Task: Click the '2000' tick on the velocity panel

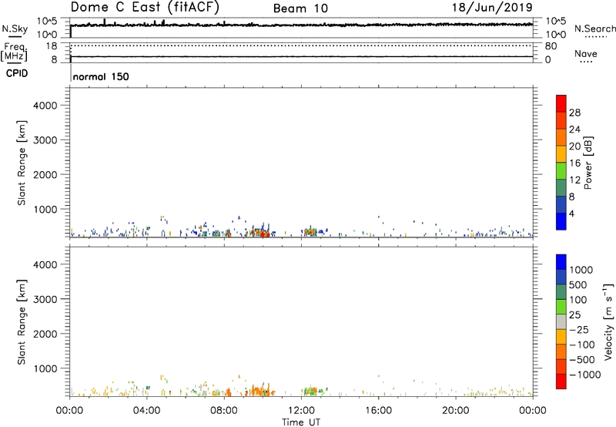Action: point(45,334)
